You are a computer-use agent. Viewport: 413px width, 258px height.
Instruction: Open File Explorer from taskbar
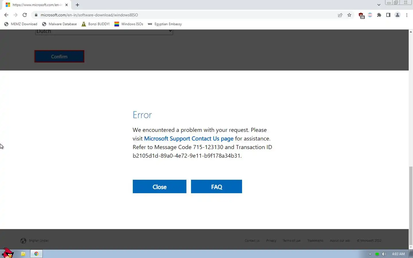[23, 254]
